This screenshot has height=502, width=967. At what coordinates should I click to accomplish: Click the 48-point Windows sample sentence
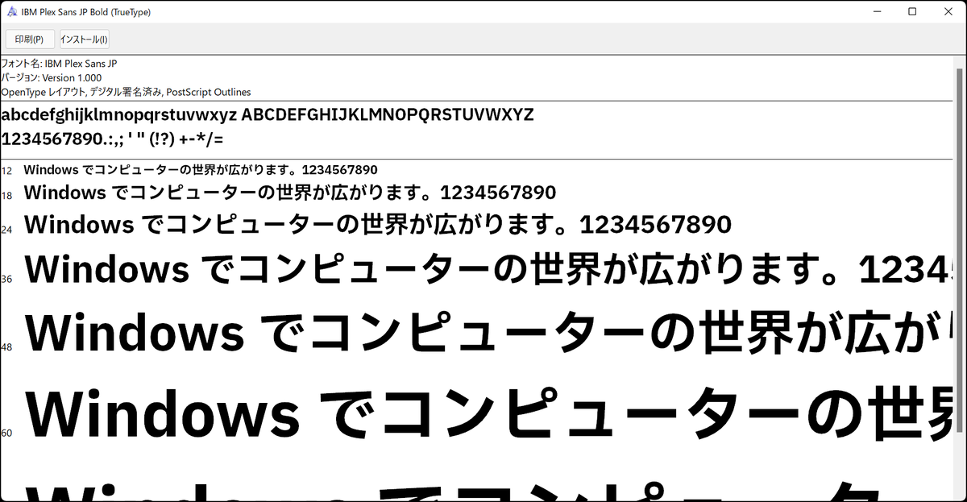(488, 334)
